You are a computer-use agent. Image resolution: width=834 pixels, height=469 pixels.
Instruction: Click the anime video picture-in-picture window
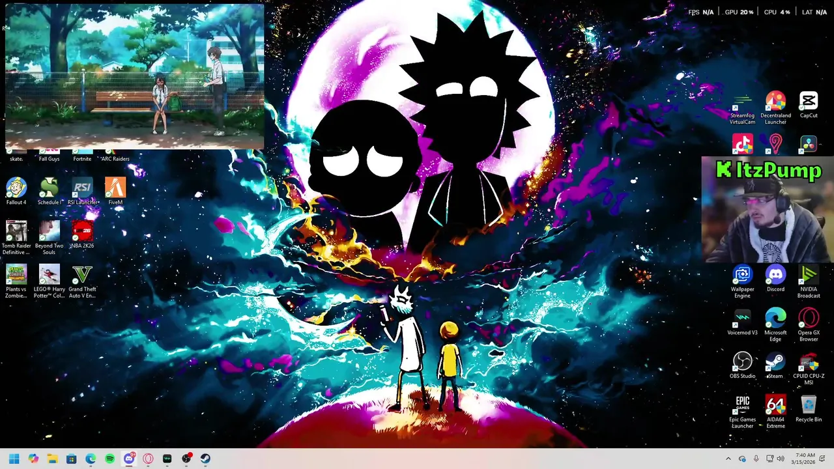coord(134,77)
